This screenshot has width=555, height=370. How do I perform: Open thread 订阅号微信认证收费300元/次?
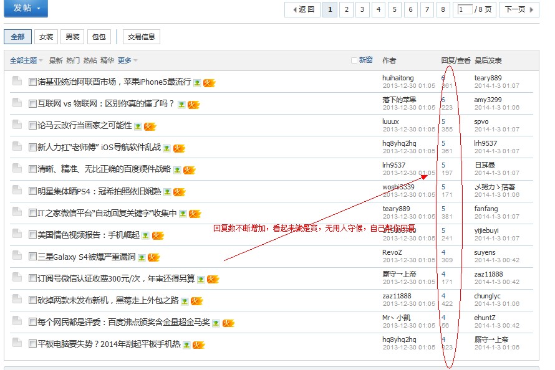(117, 278)
